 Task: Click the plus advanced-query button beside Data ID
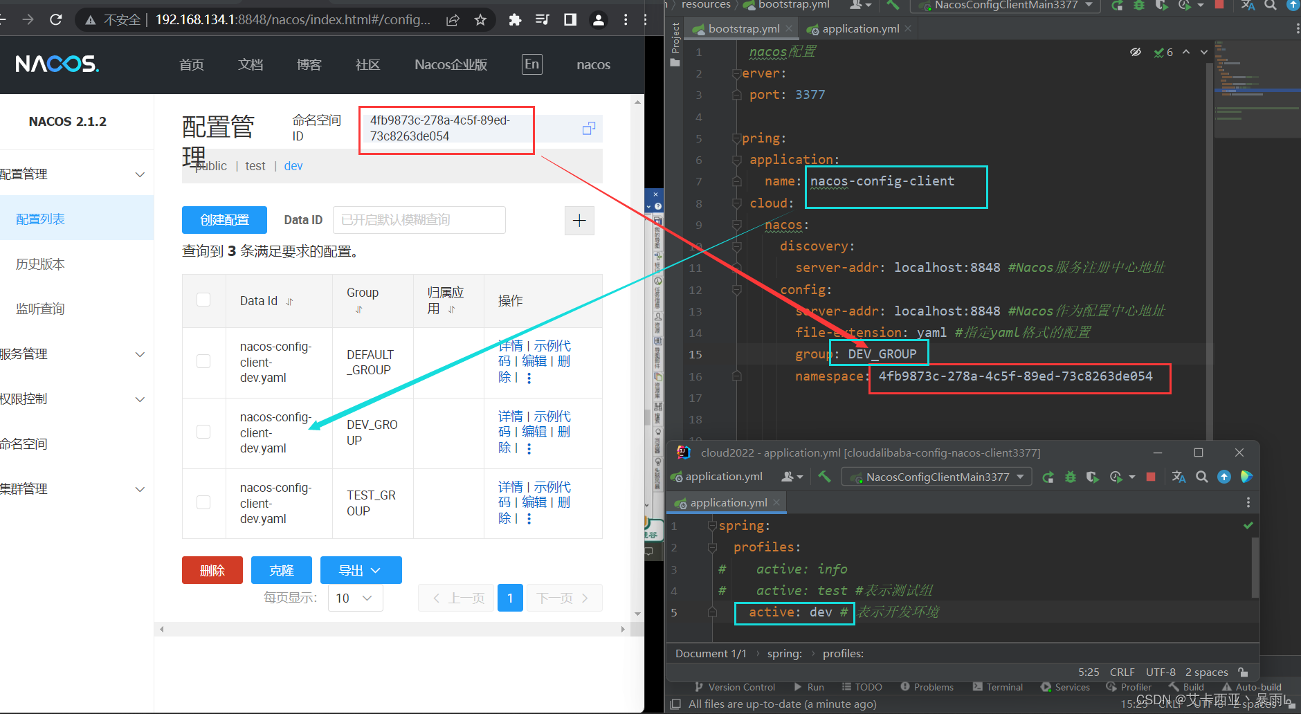(580, 221)
